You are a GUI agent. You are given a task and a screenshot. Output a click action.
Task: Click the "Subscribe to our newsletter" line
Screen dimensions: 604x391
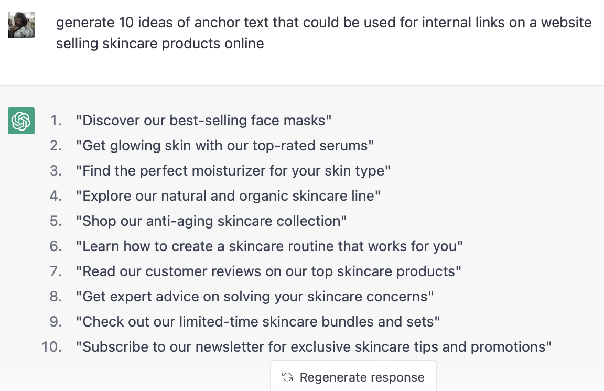click(314, 347)
